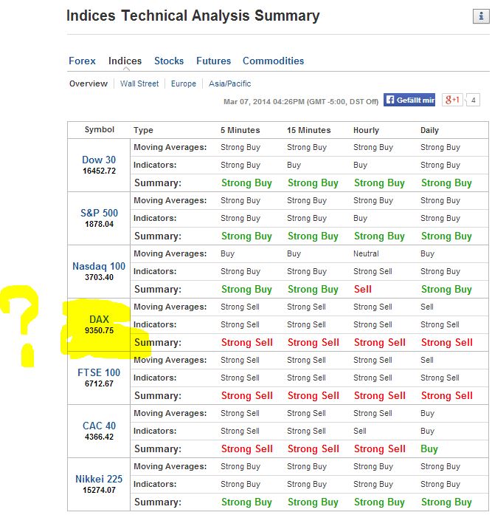Click the Dow 30 15 Minutes Buy indicator

(x=294, y=165)
